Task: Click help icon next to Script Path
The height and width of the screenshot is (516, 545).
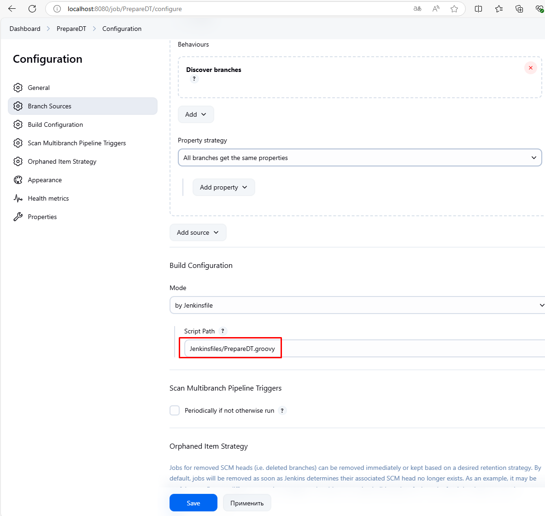Action: (x=223, y=331)
